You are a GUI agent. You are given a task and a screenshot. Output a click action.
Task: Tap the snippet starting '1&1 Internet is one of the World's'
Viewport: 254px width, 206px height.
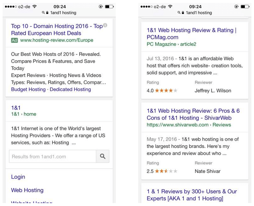[58, 135]
